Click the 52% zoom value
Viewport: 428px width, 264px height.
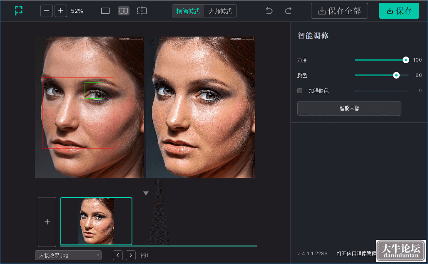click(77, 11)
